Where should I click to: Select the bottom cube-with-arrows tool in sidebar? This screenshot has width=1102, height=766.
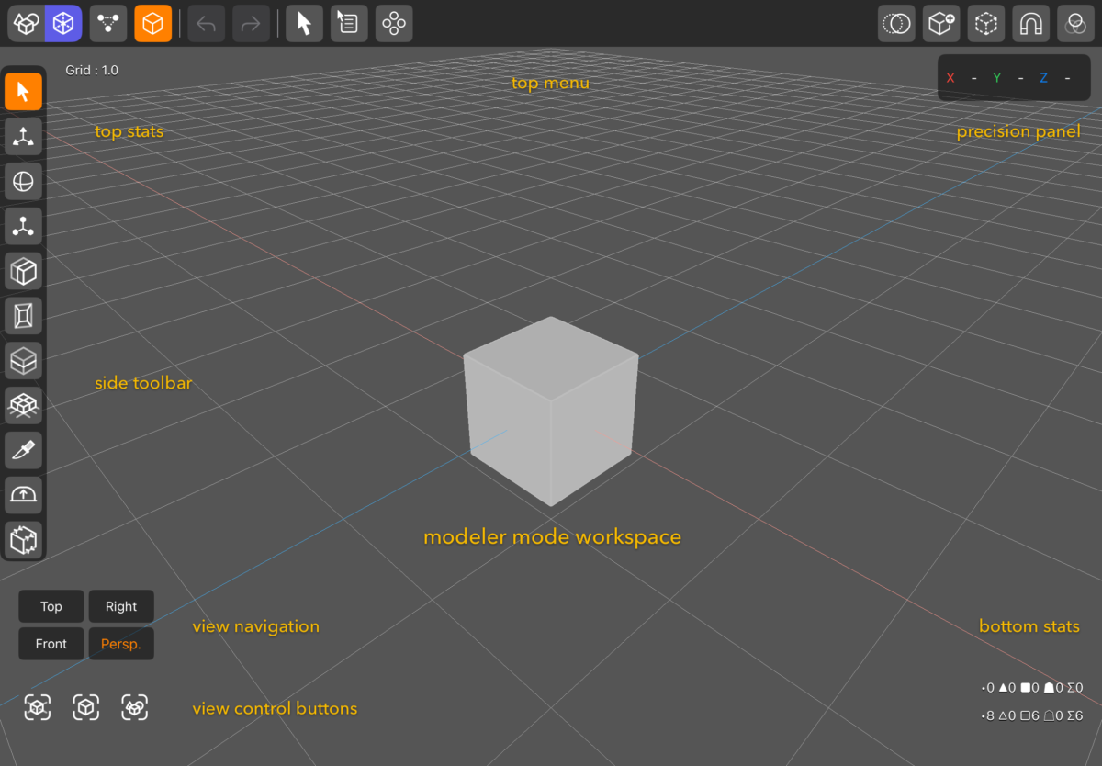tap(24, 539)
